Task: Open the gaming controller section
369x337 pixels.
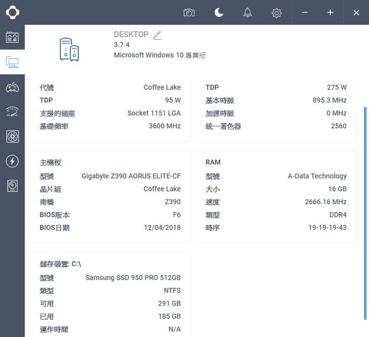Action: click(x=12, y=87)
